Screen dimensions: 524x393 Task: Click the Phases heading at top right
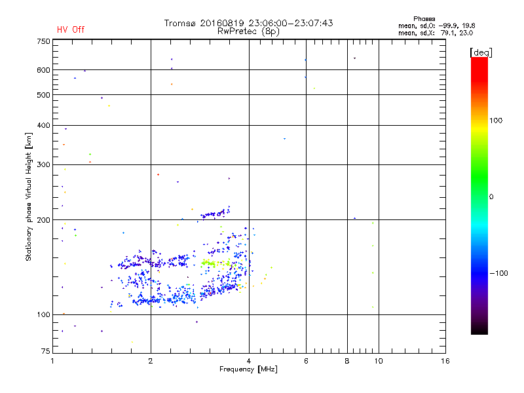click(424, 19)
